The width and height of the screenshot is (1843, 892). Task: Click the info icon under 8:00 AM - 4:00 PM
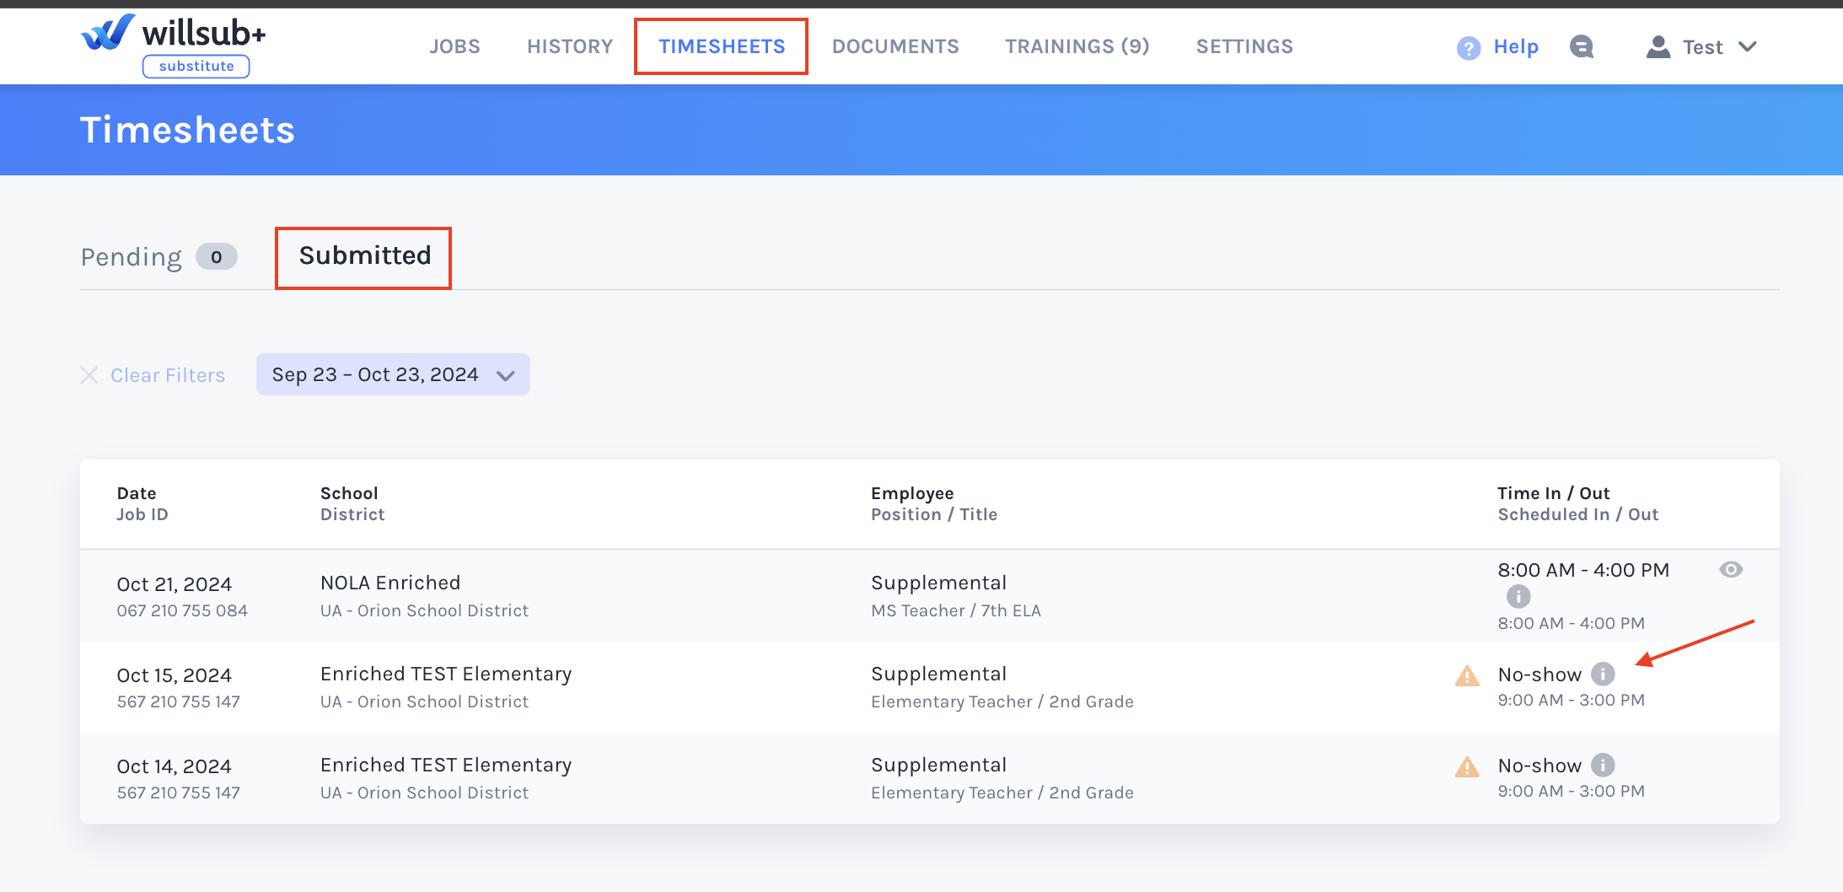tap(1518, 597)
